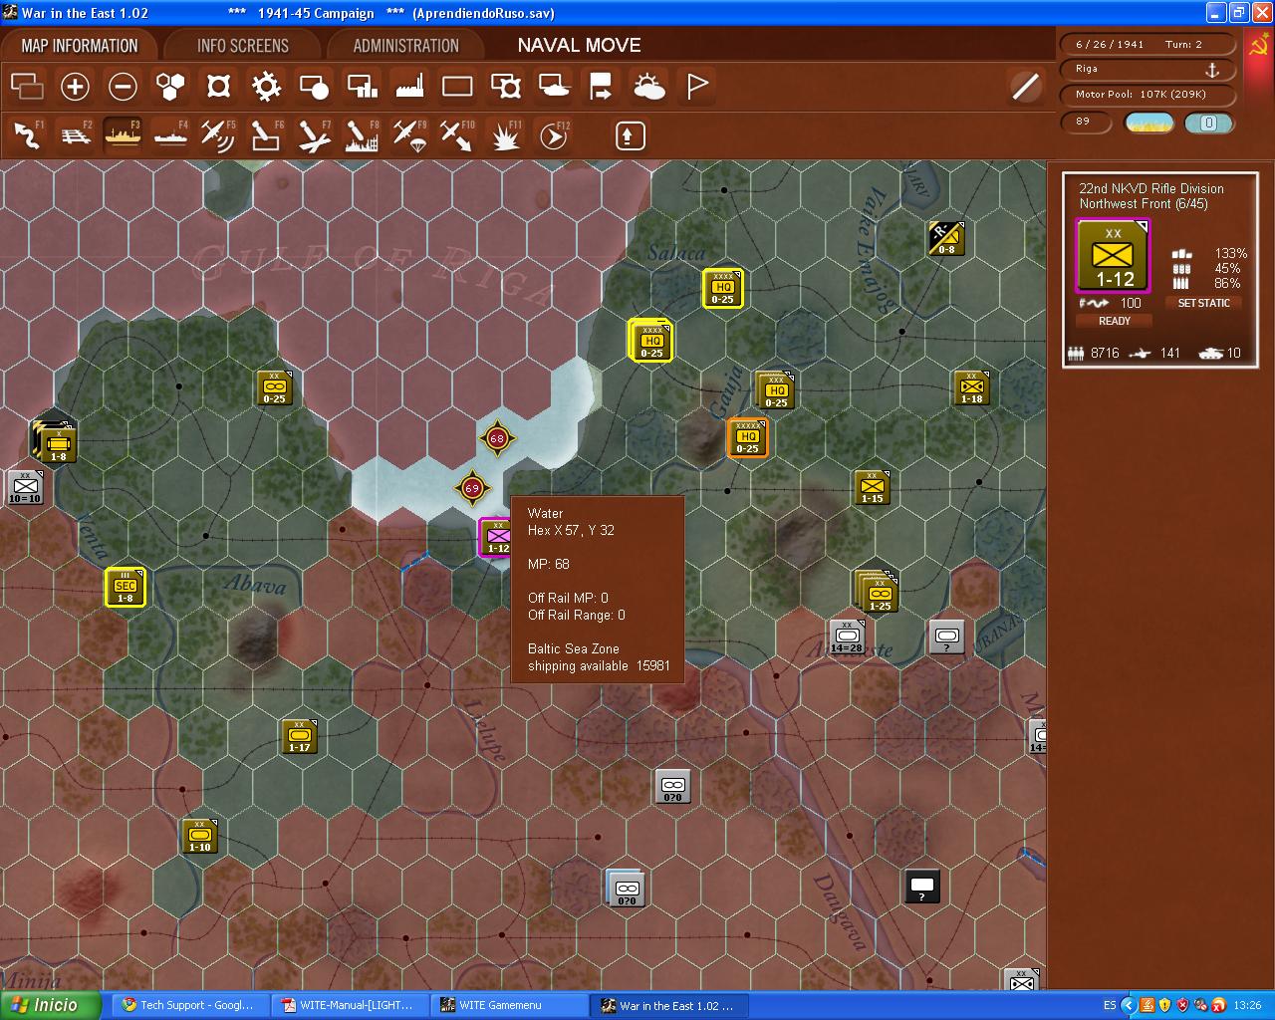Click the Soviet hammer and sickle flag

[1259, 45]
